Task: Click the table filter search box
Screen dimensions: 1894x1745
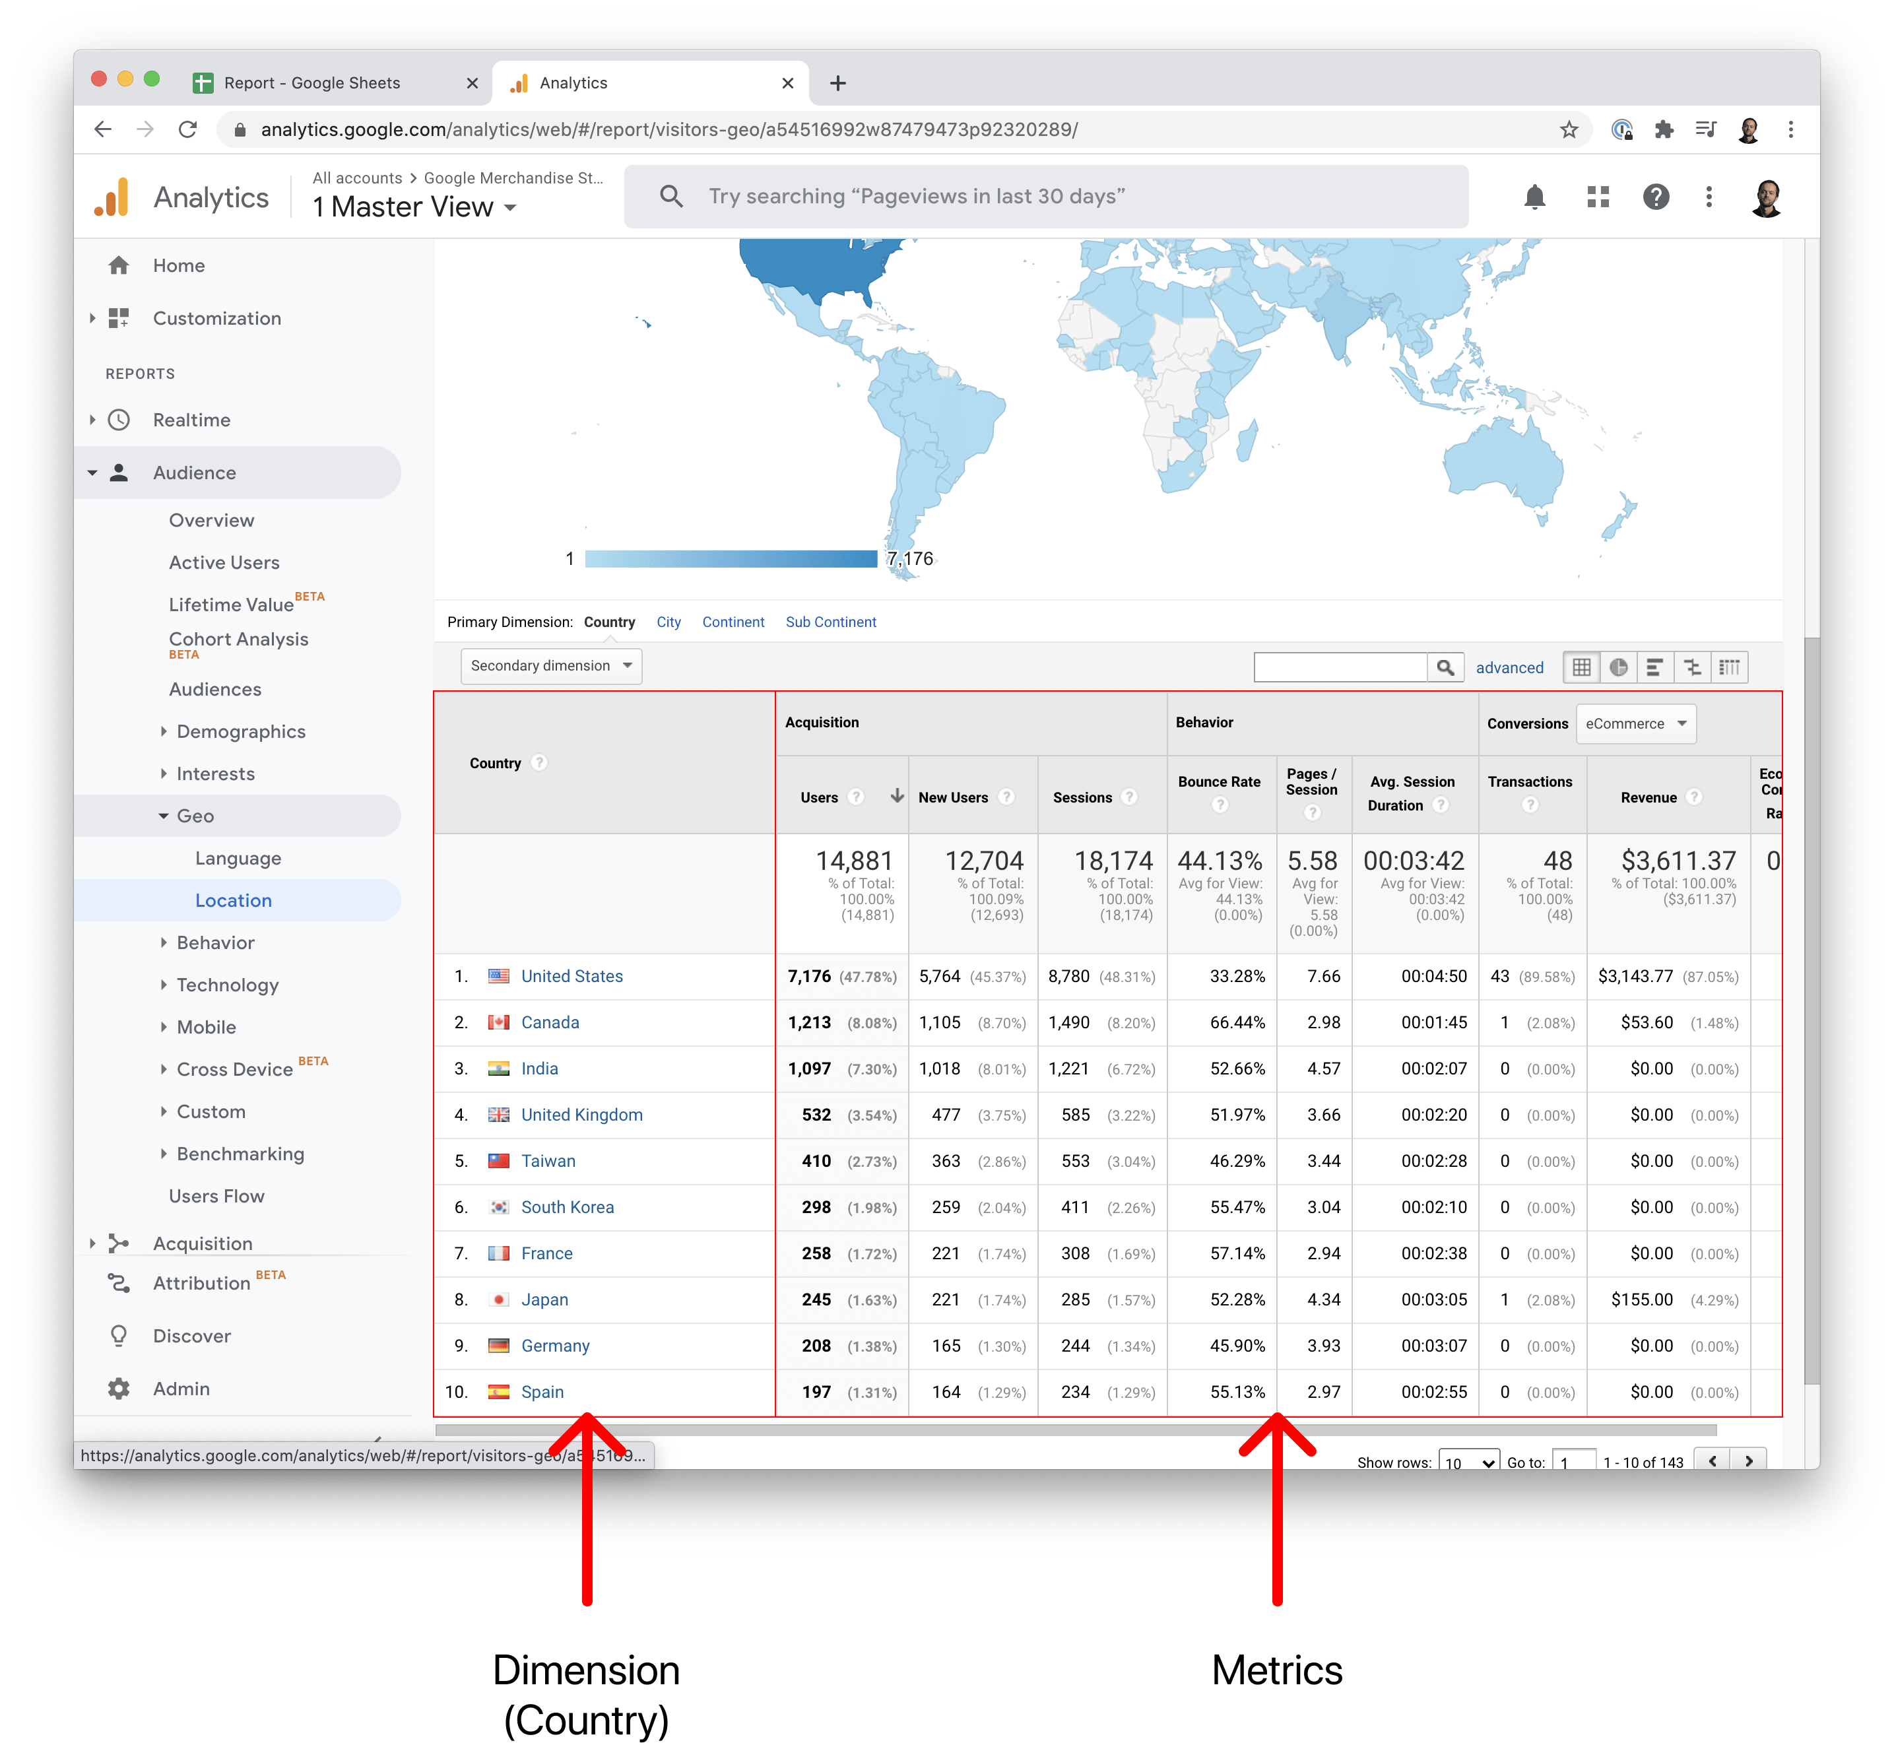Action: tap(1340, 668)
